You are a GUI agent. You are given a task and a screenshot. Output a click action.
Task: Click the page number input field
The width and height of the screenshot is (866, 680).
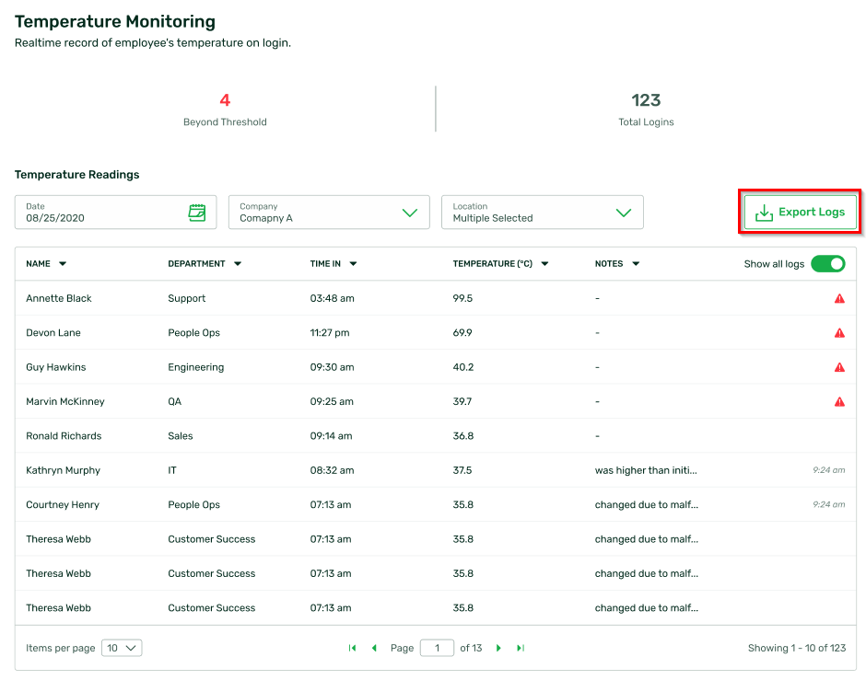point(436,648)
